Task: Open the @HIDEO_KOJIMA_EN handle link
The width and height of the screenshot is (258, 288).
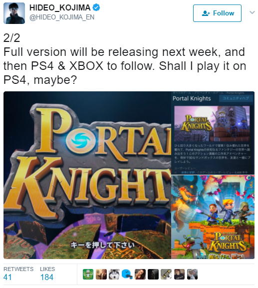Action: (x=62, y=17)
